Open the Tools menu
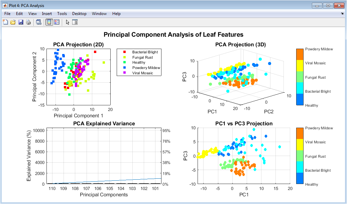 coord(62,14)
